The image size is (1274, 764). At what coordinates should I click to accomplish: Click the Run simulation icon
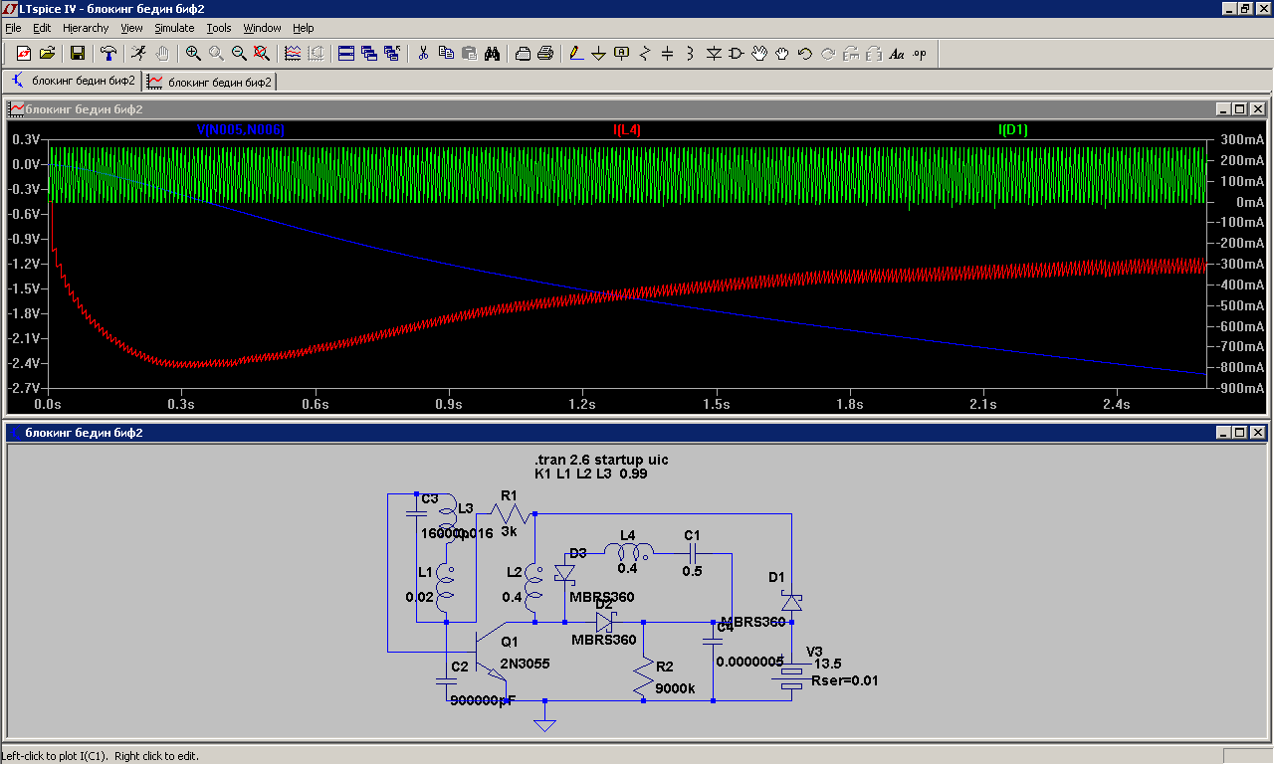click(139, 54)
